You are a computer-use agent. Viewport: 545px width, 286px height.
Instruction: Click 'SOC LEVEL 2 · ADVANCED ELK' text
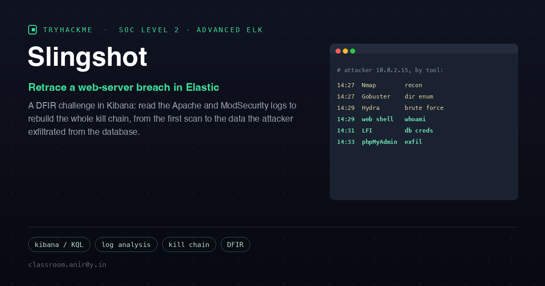(191, 30)
